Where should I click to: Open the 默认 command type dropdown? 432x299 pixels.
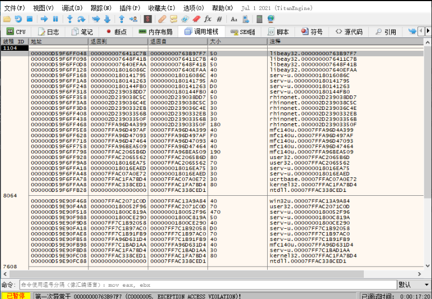(x=414, y=284)
